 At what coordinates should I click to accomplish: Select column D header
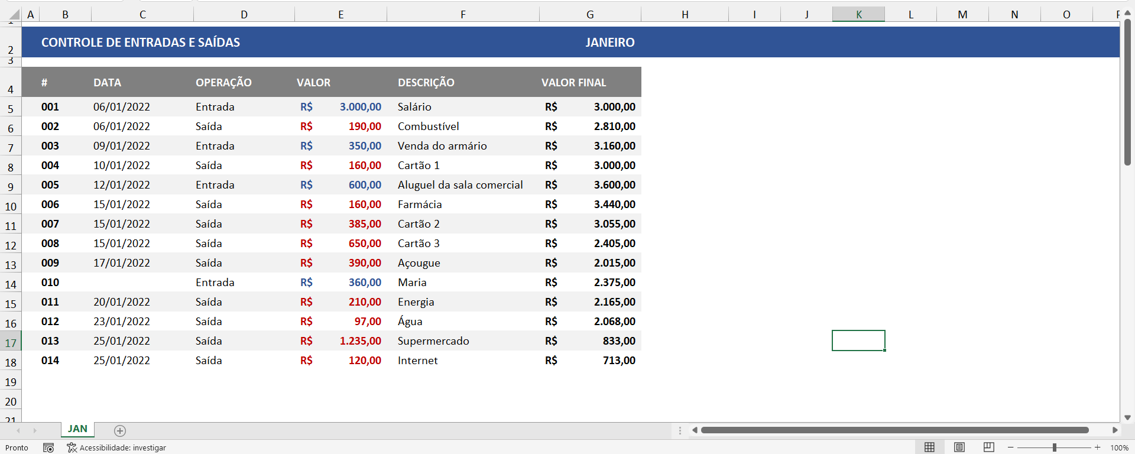coord(244,14)
